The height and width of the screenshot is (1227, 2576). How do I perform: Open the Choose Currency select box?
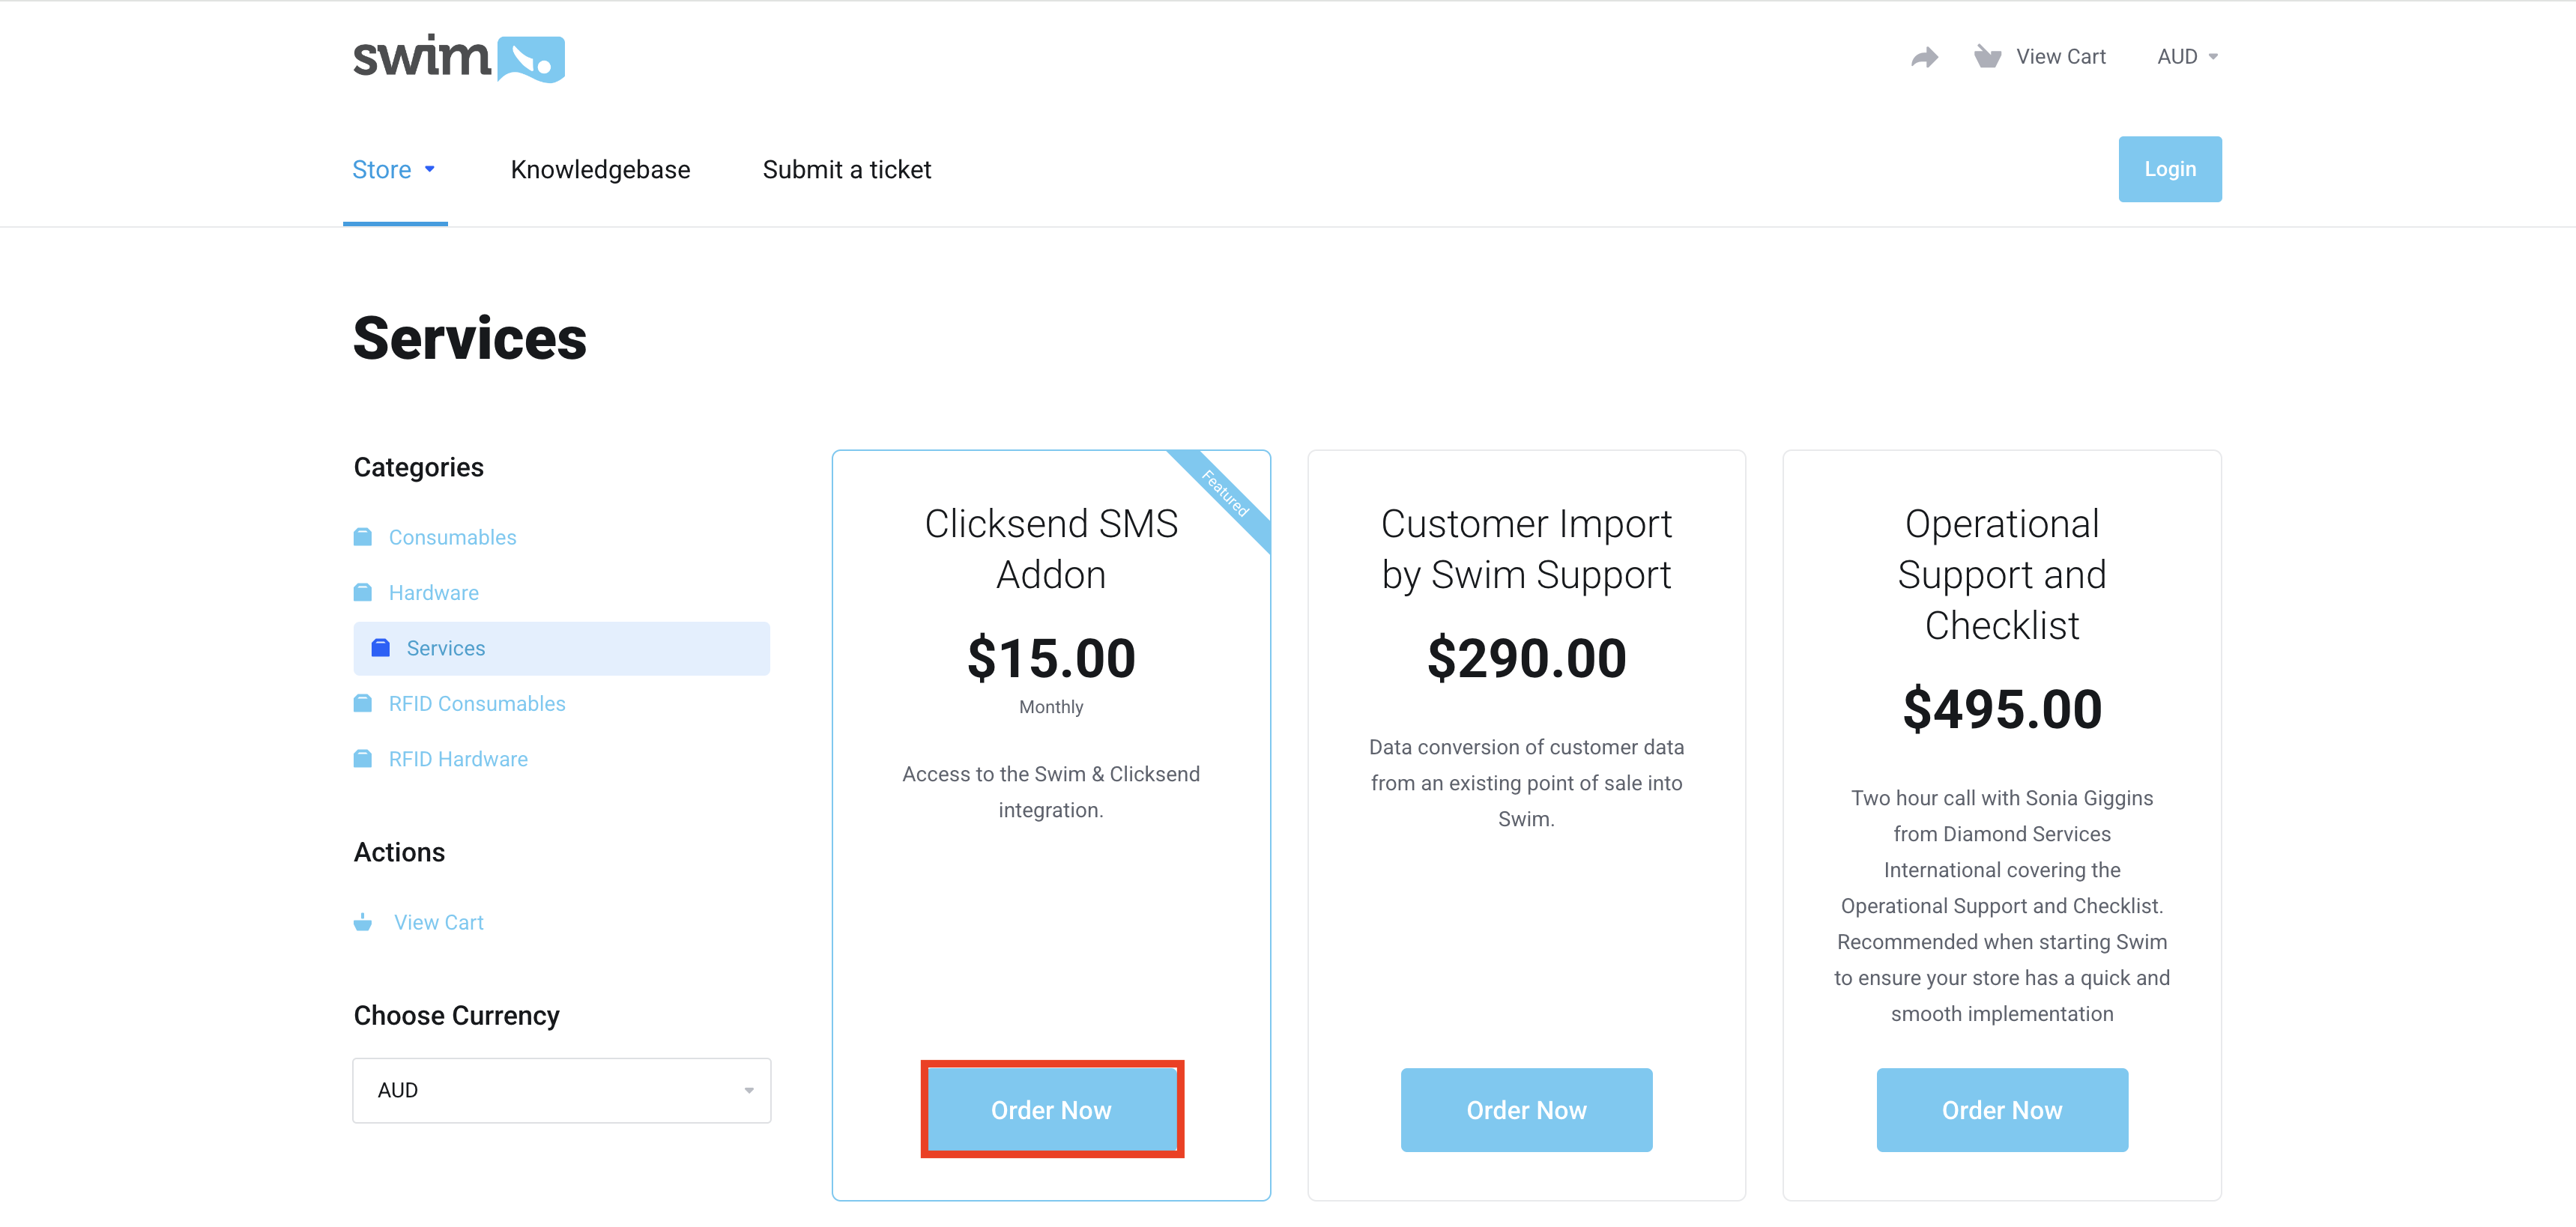(561, 1090)
